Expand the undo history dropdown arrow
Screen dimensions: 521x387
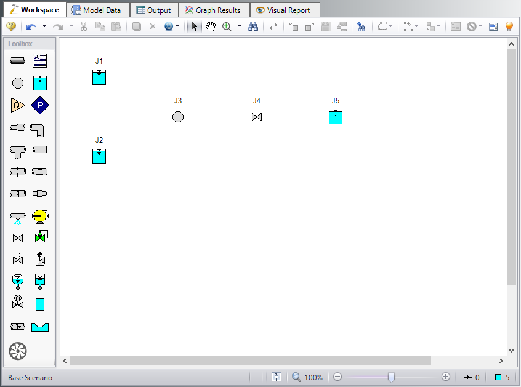pyautogui.click(x=44, y=26)
